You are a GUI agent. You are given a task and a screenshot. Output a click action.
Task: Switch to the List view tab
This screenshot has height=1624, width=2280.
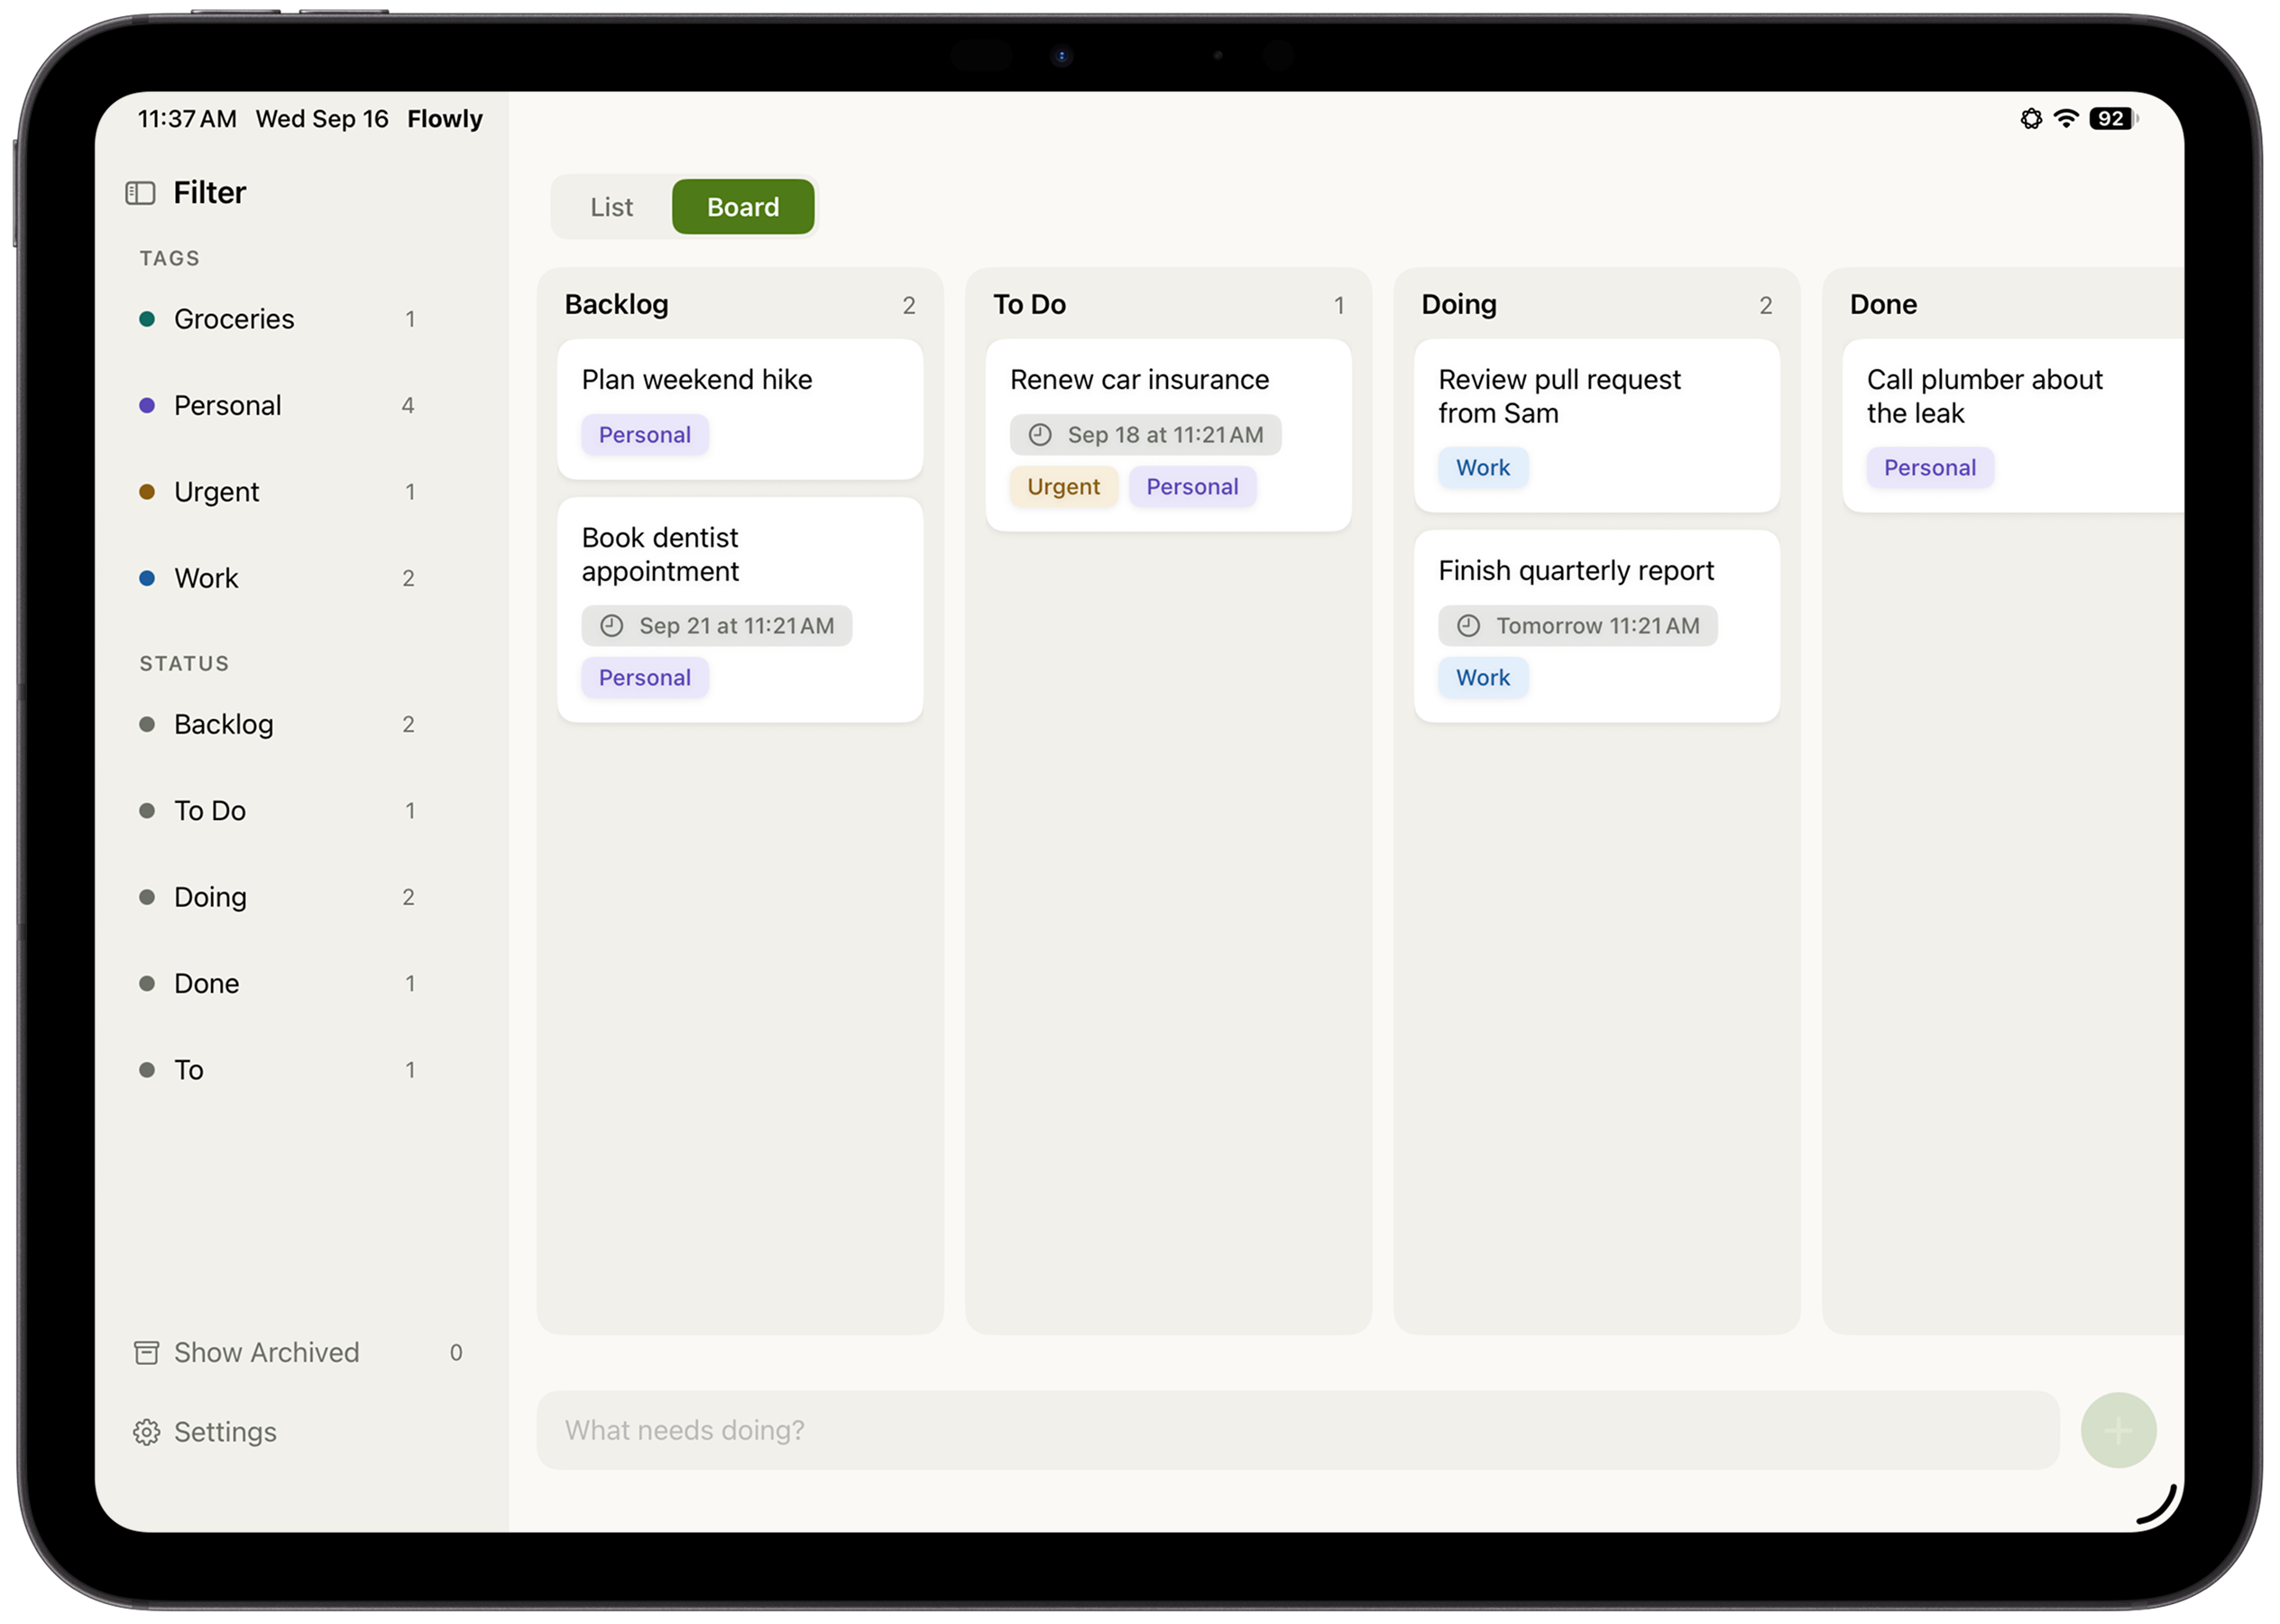tap(611, 207)
